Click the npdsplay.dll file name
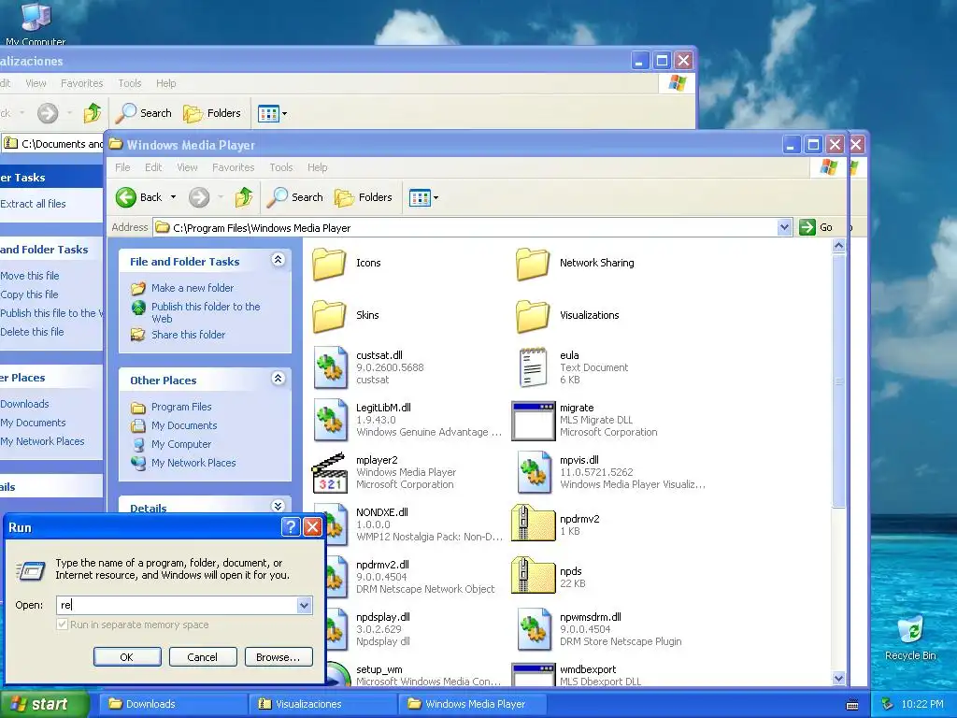This screenshot has width=957, height=718. [x=383, y=617]
